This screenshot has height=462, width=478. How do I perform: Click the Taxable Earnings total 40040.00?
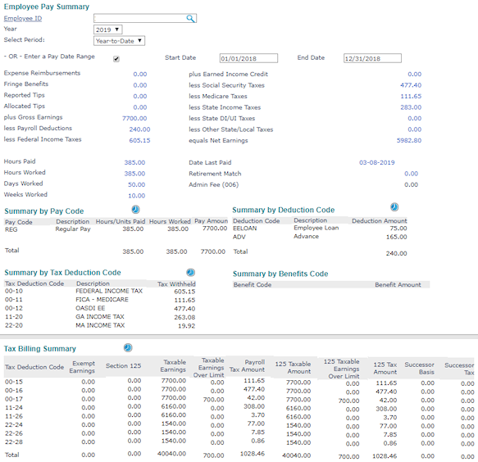(x=171, y=454)
